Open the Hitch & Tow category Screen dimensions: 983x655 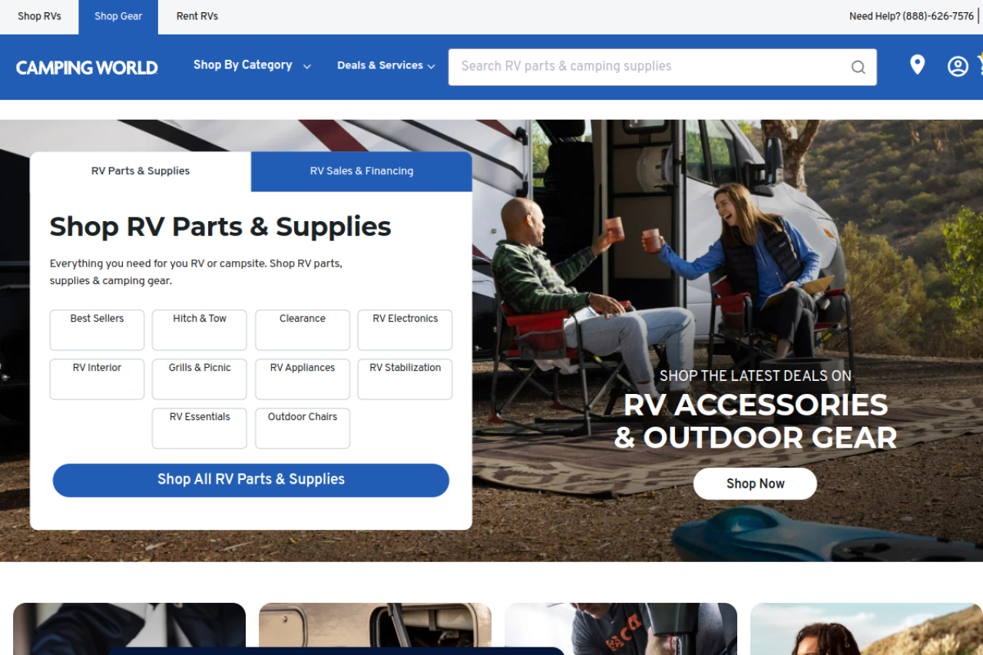200,330
